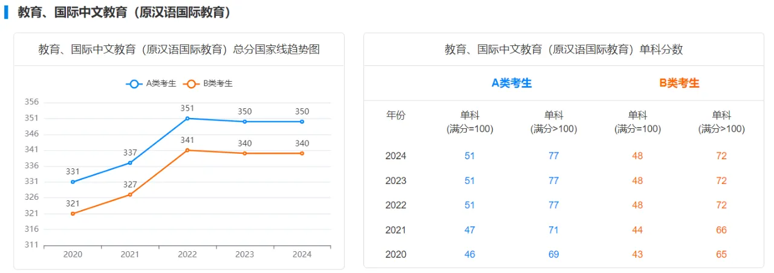Select the A类考生 2021 point labeled 337
The height and width of the screenshot is (273, 774).
(x=130, y=163)
